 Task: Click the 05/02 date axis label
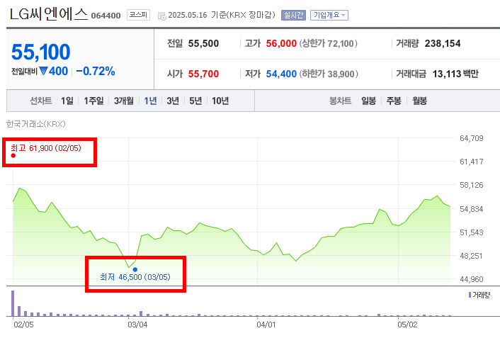pyautogui.click(x=407, y=325)
